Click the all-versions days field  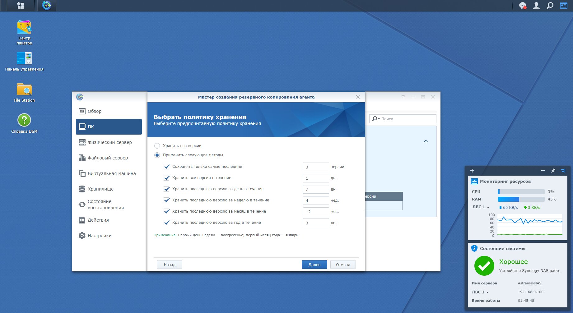(316, 178)
